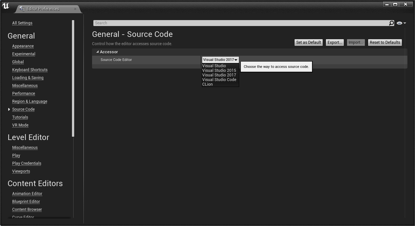415x226 pixels.
Task: Open Animation Editor settings
Action: pyautogui.click(x=27, y=194)
